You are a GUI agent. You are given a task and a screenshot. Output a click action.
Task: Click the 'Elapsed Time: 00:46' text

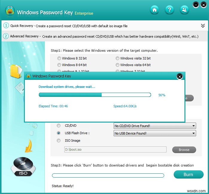(53, 106)
